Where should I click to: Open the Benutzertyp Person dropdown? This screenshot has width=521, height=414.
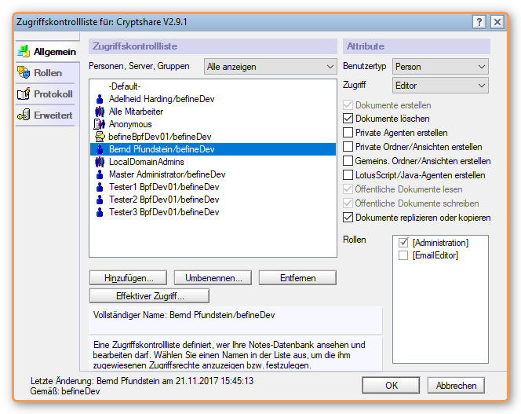[440, 67]
